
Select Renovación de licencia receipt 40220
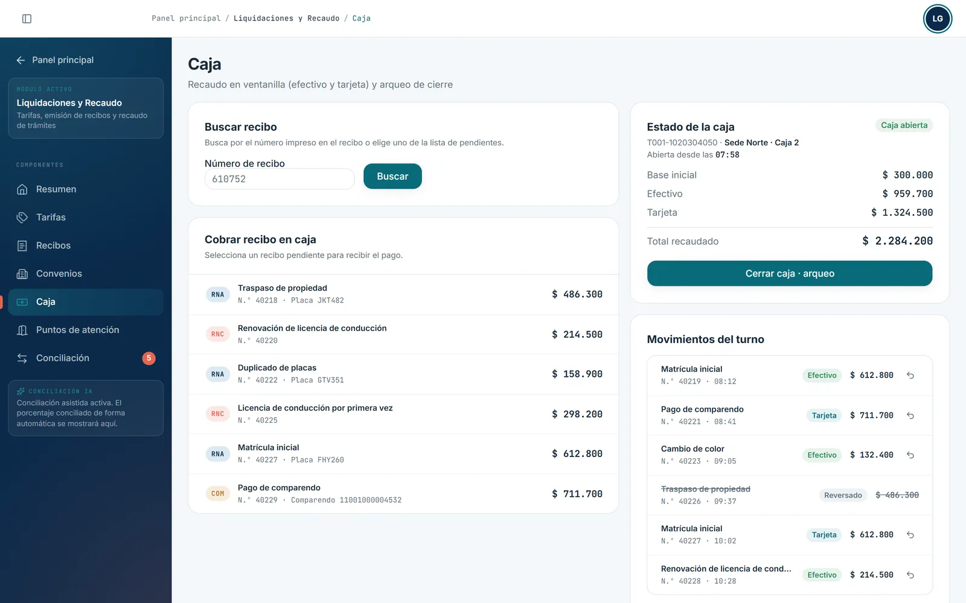pos(403,334)
